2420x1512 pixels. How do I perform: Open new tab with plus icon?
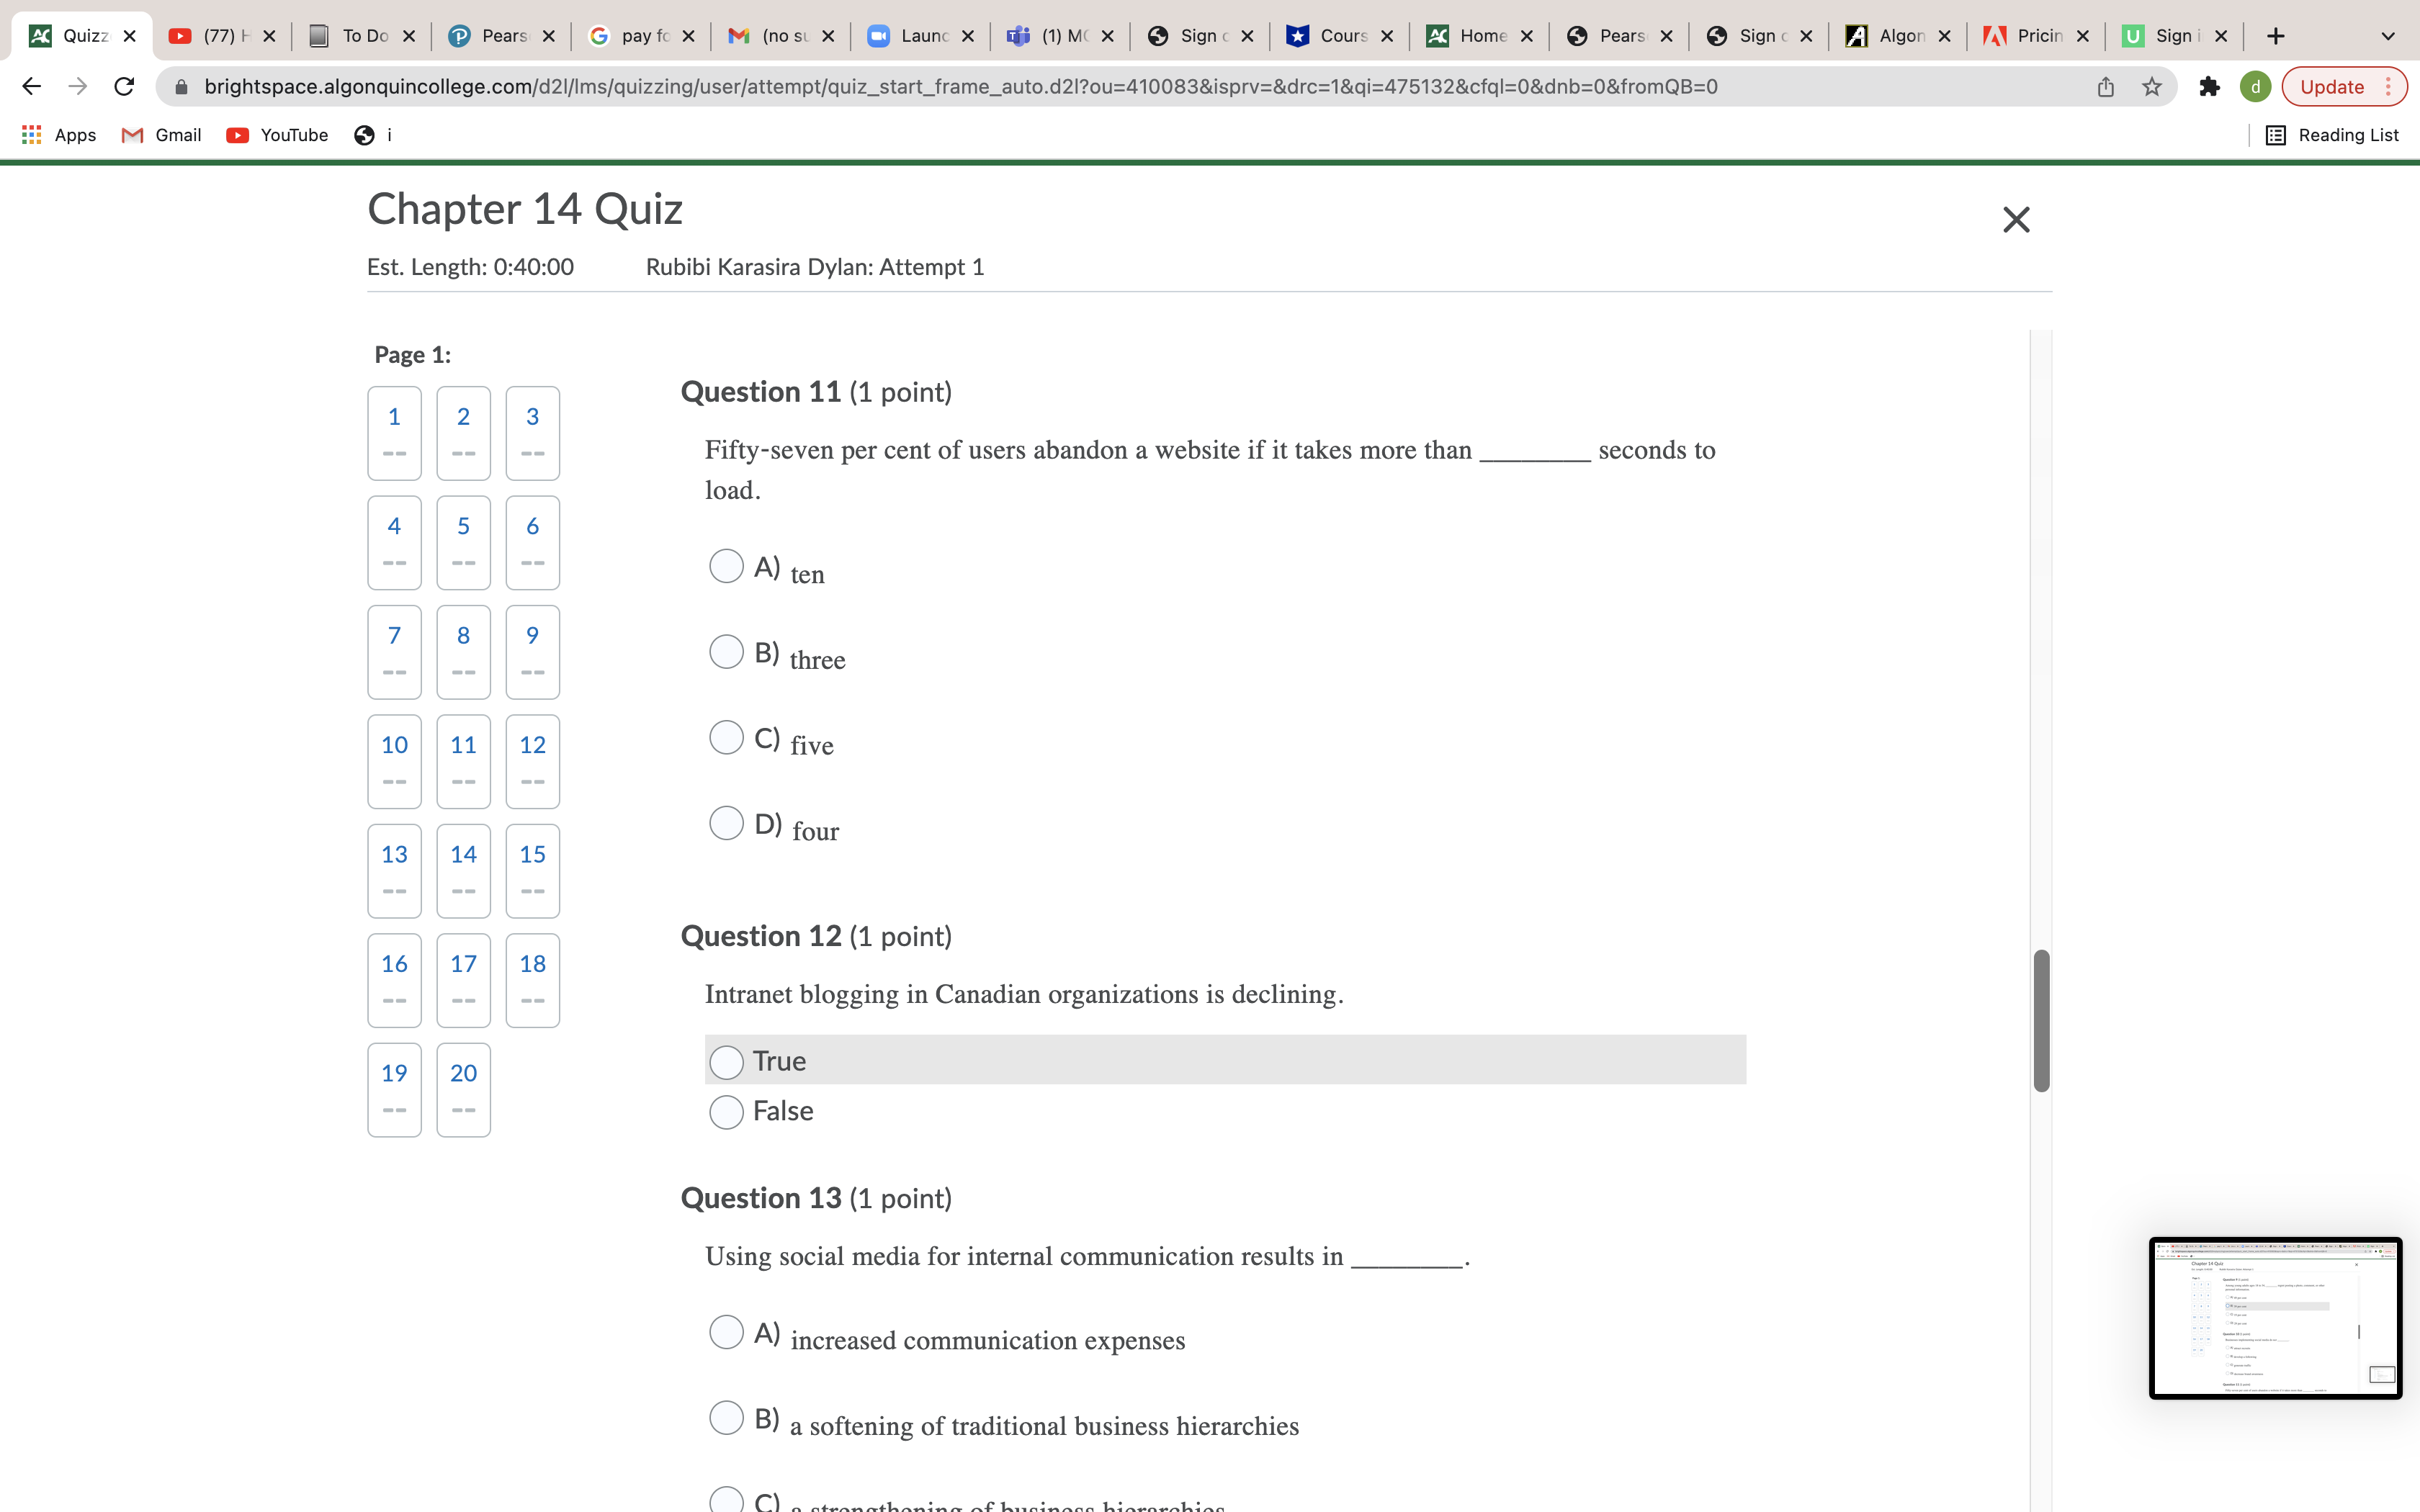pyautogui.click(x=2276, y=36)
